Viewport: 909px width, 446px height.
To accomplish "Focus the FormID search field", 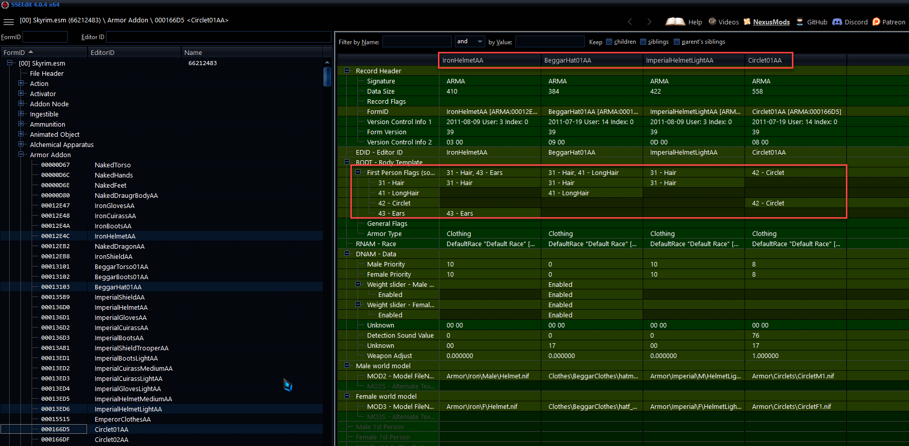I will (45, 37).
